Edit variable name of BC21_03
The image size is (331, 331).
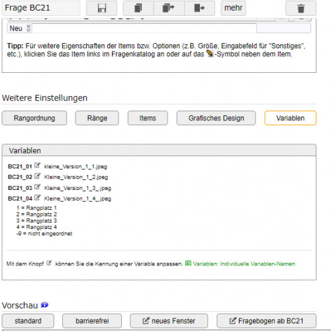coord(37,187)
